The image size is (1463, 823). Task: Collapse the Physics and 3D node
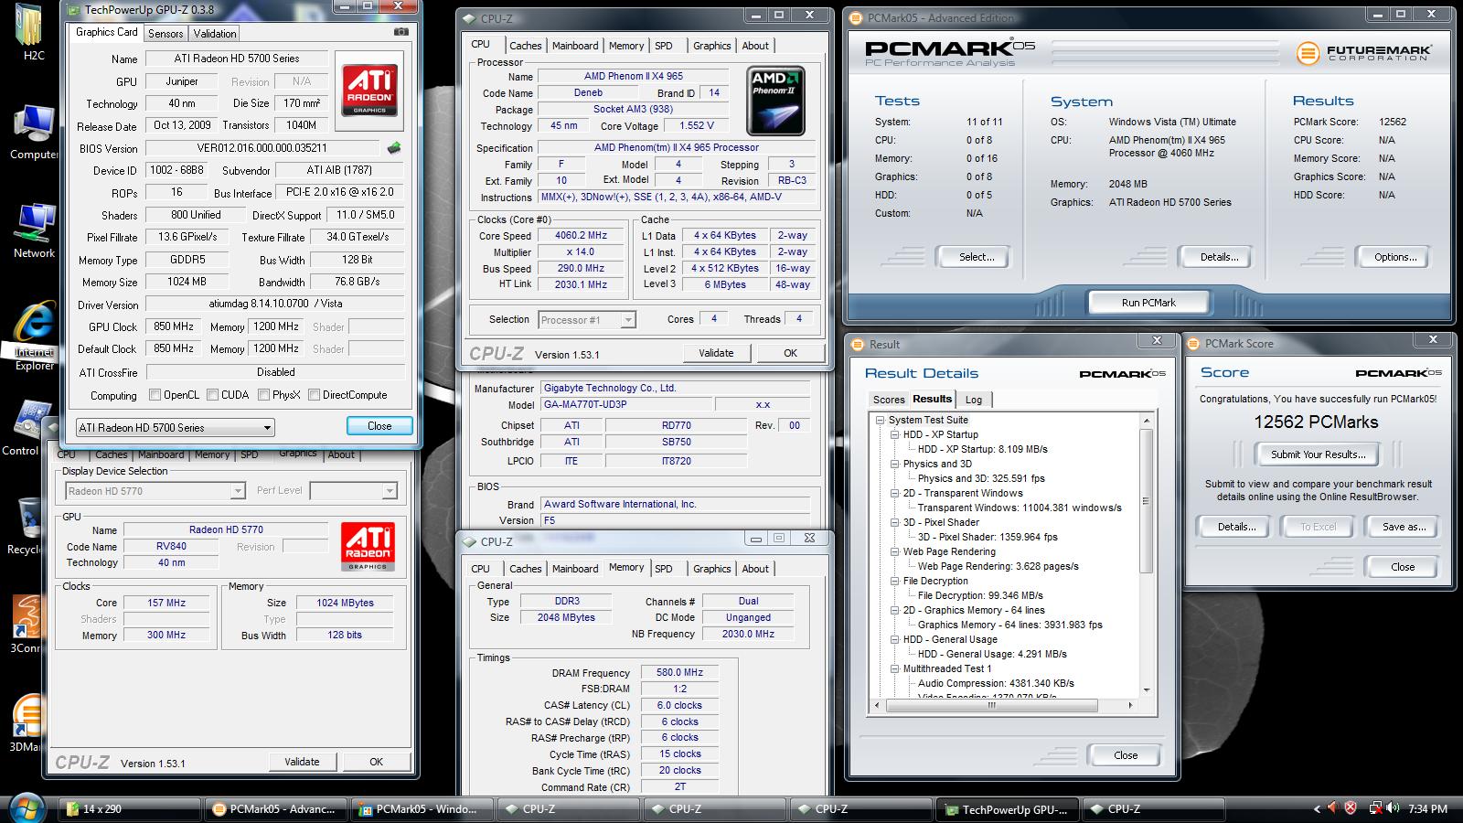[894, 464]
